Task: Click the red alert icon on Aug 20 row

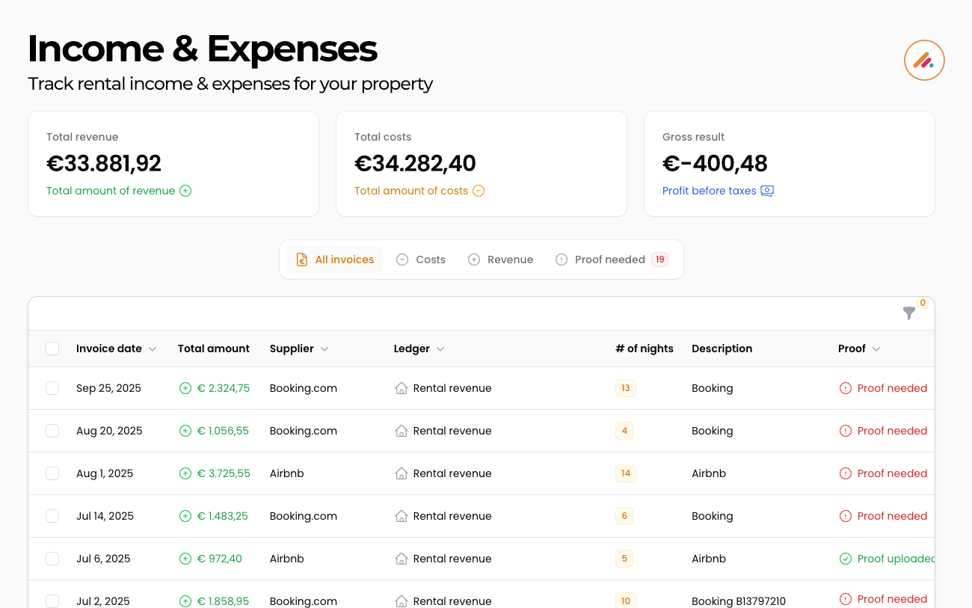Action: [844, 431]
